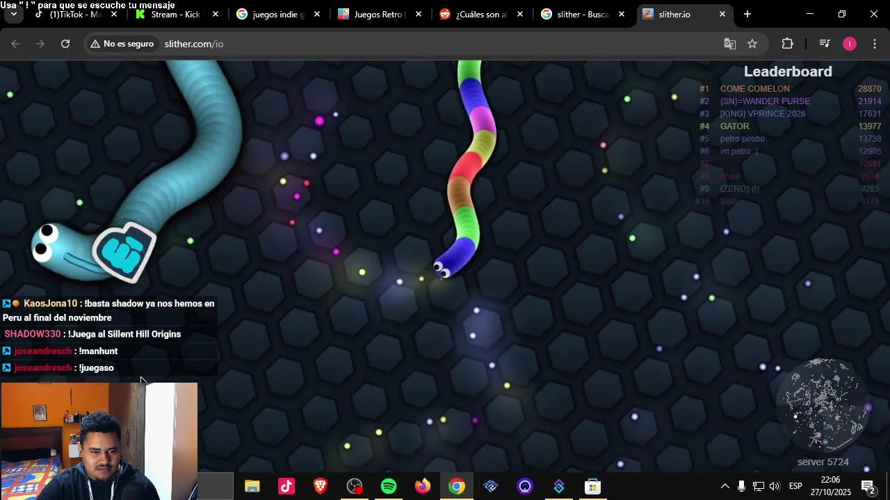
Task: Click the No es seguro site info chip
Action: tap(122, 44)
